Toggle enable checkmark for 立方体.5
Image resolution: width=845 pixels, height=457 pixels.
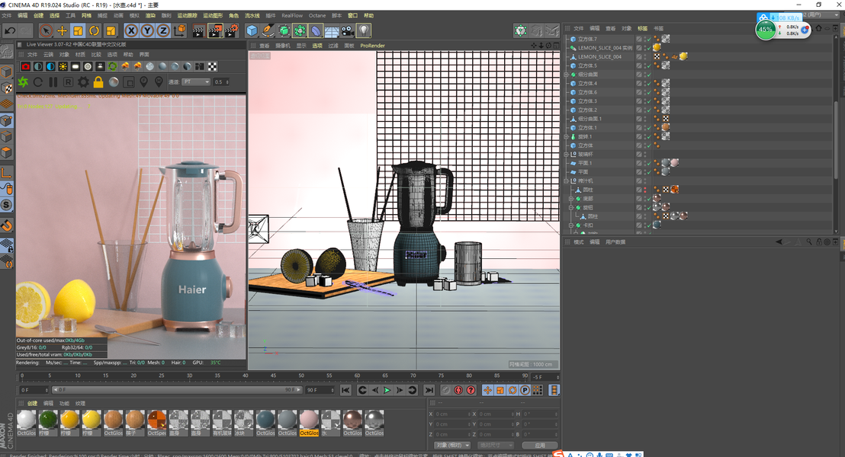[649, 66]
